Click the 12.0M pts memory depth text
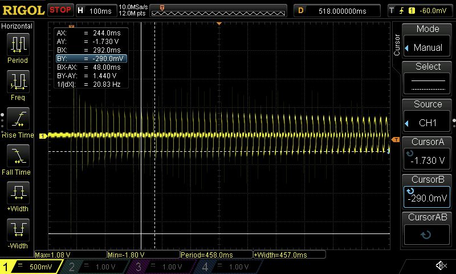 pos(132,13)
